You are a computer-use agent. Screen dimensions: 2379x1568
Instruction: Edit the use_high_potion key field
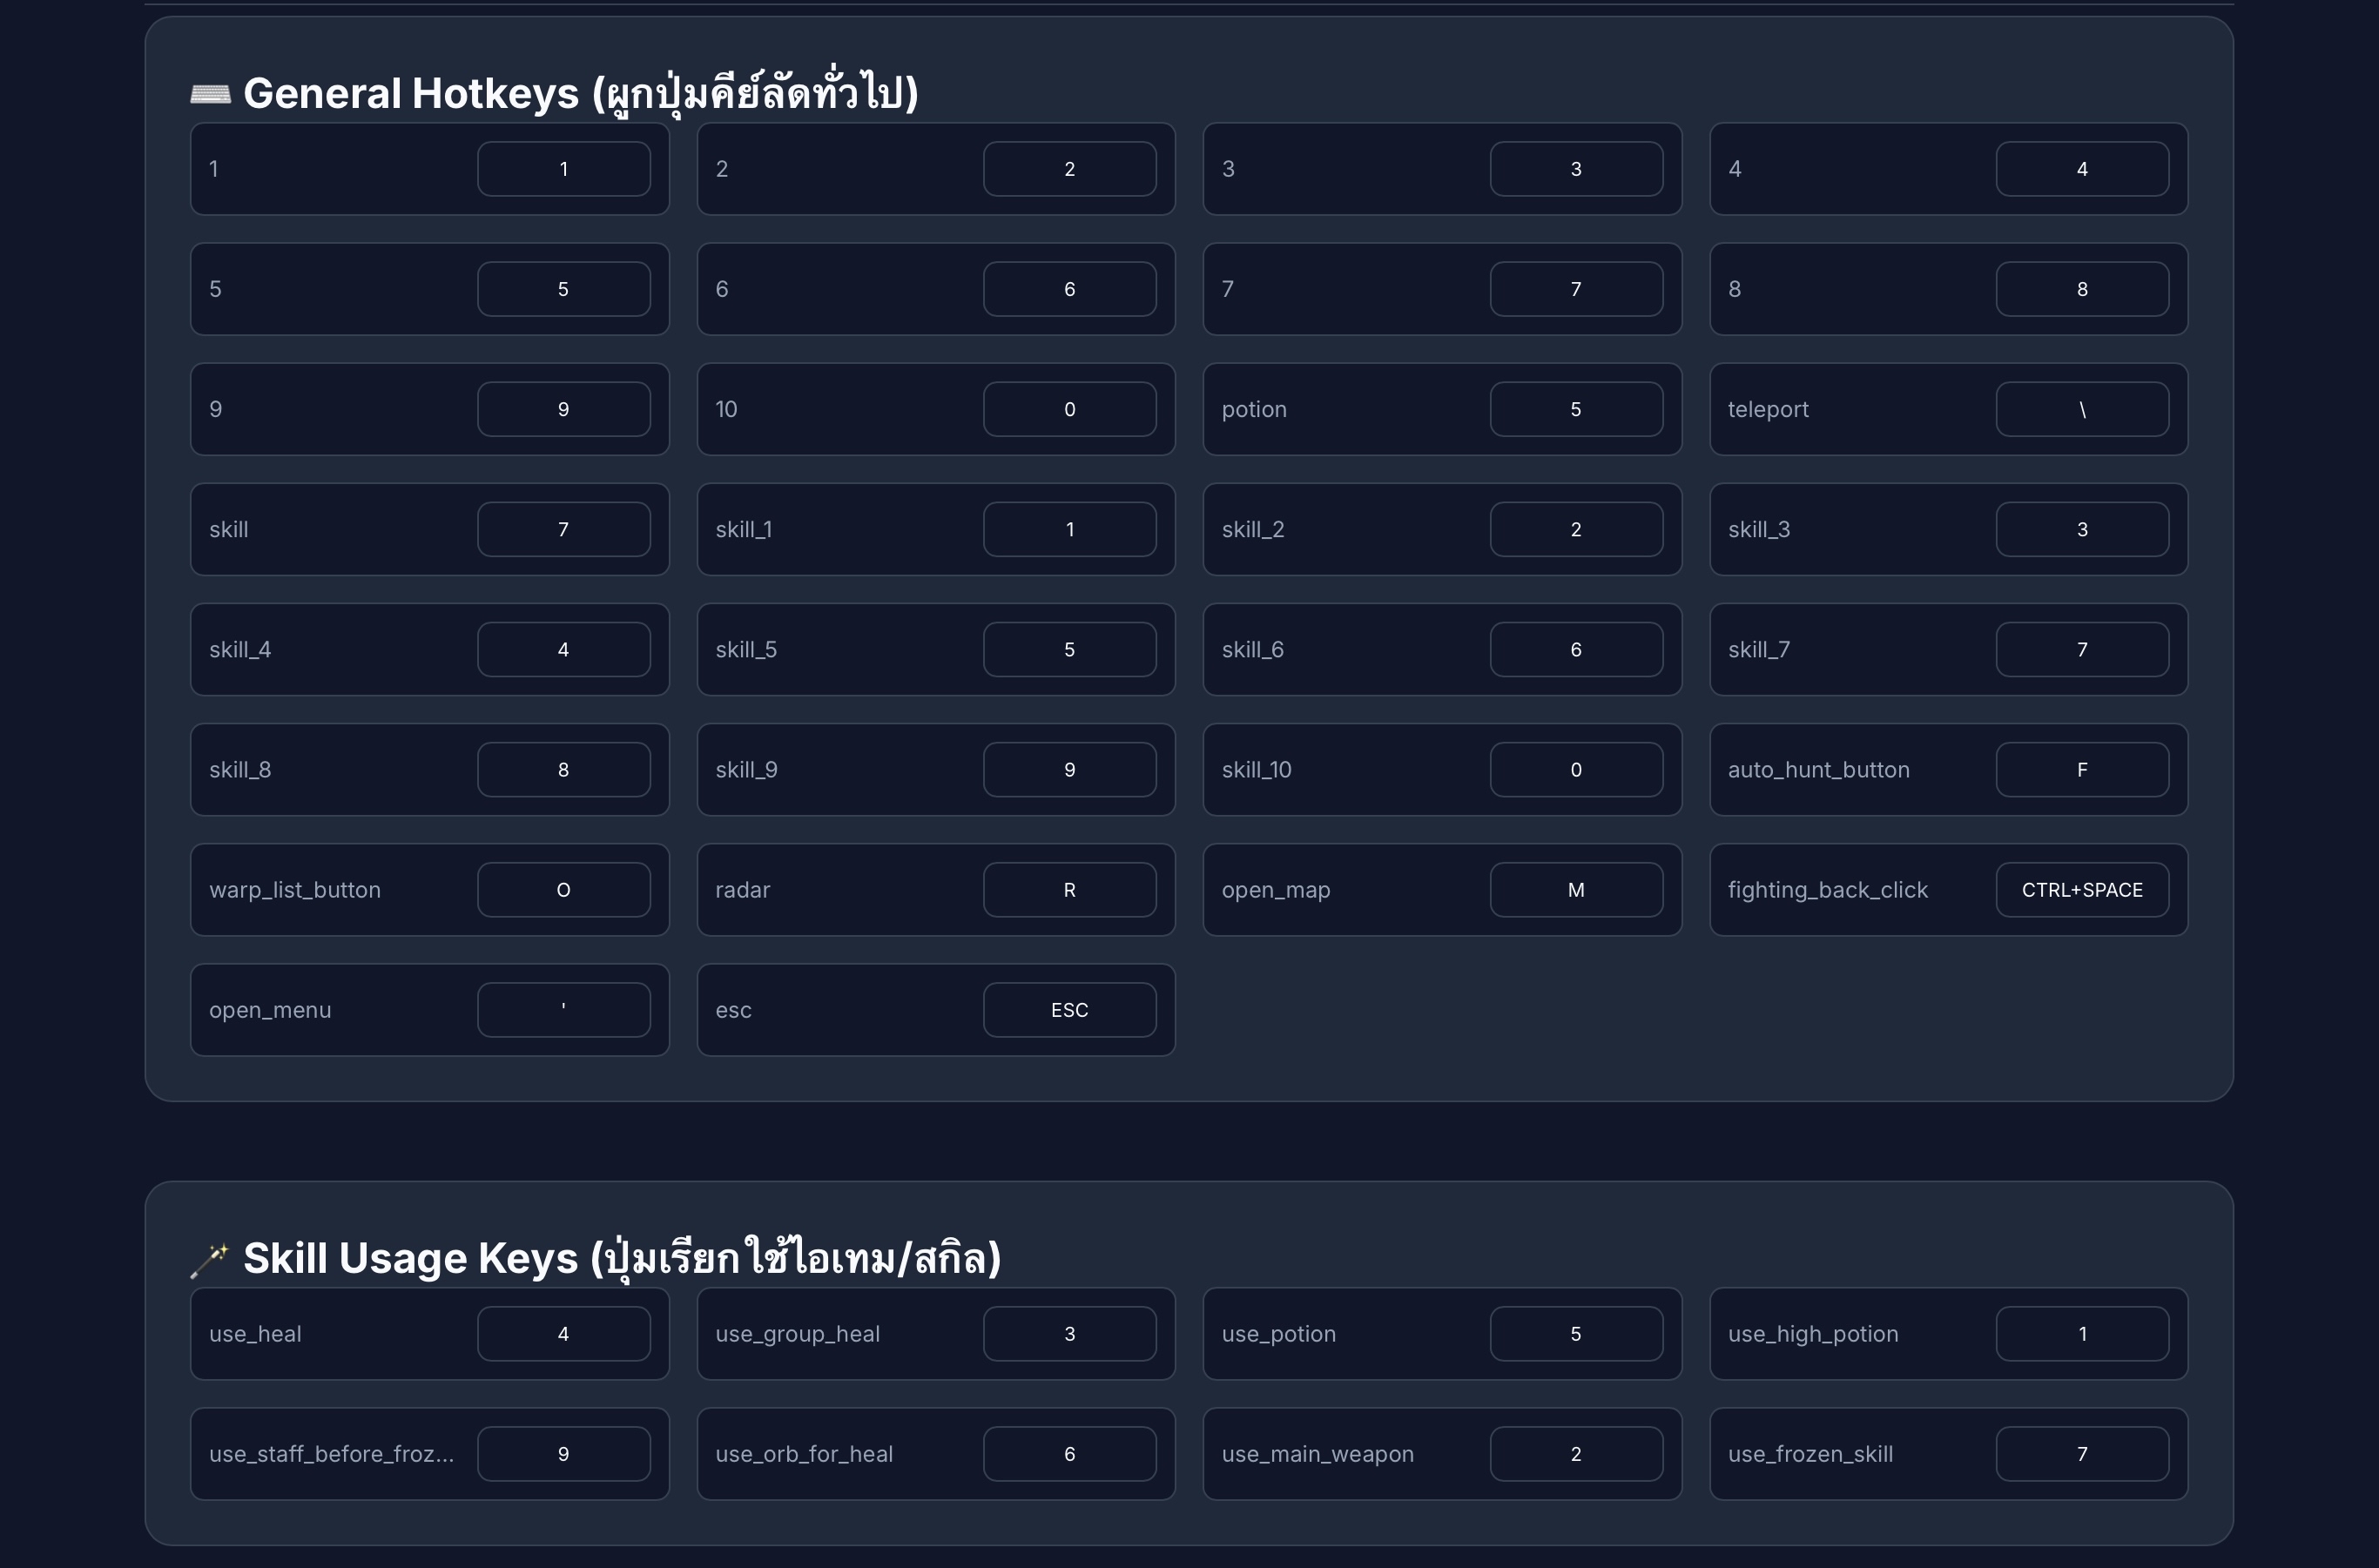[x=2082, y=1333]
